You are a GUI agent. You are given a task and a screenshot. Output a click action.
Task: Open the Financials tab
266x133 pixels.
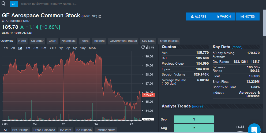point(68,41)
